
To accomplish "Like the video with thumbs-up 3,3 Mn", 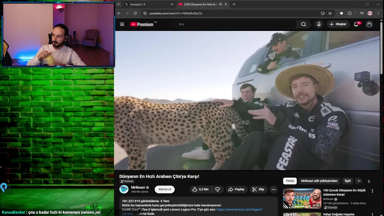I will [200, 189].
